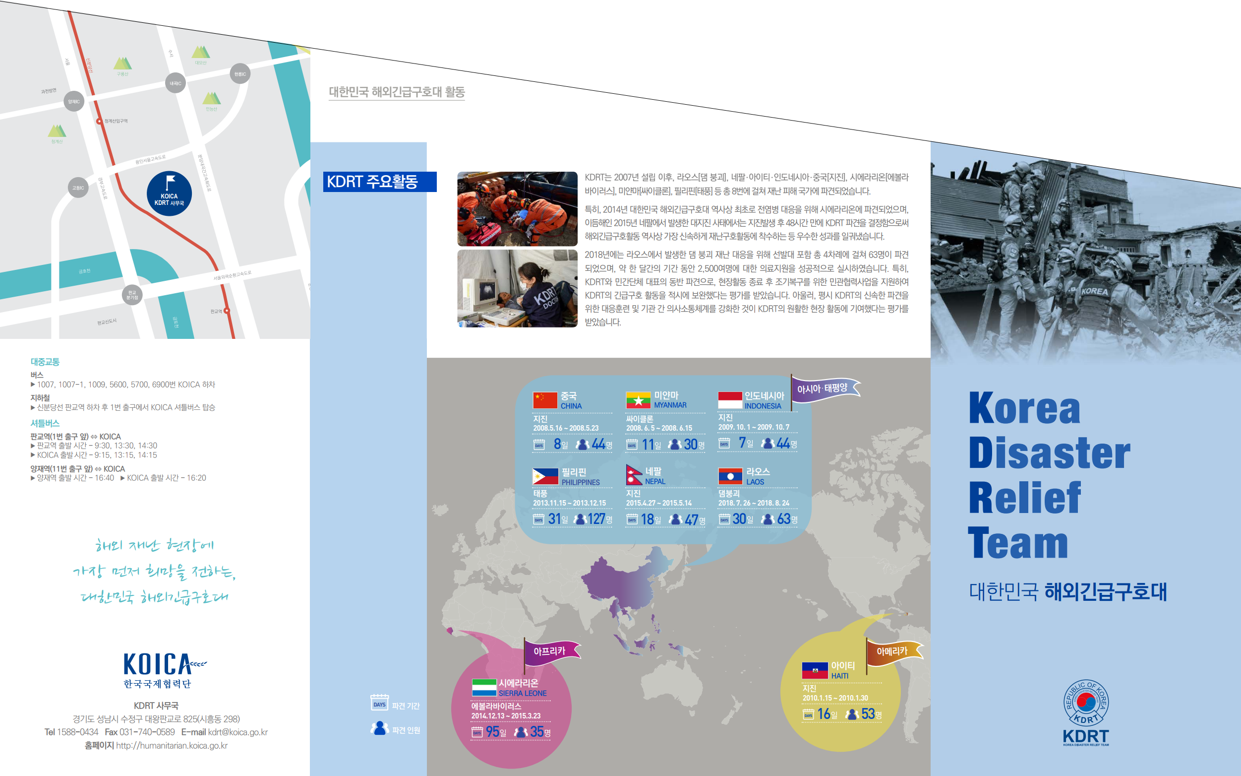The width and height of the screenshot is (1241, 776).
Task: Click the Sierra Leone '에볼라바이러스' label
Action: (496, 706)
